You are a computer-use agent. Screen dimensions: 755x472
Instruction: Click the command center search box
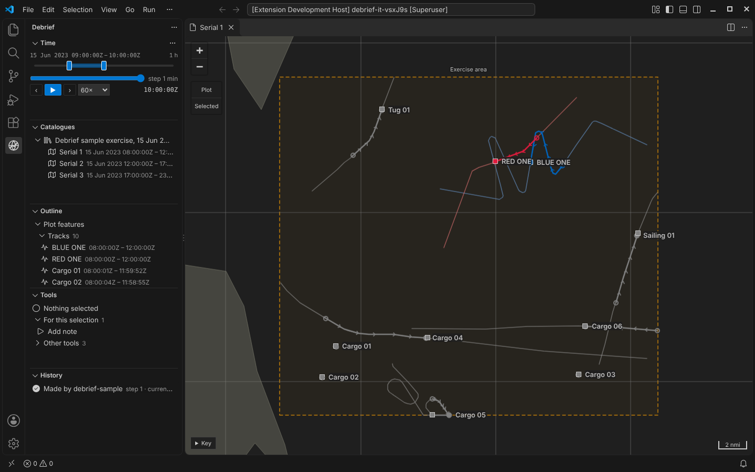click(x=391, y=9)
